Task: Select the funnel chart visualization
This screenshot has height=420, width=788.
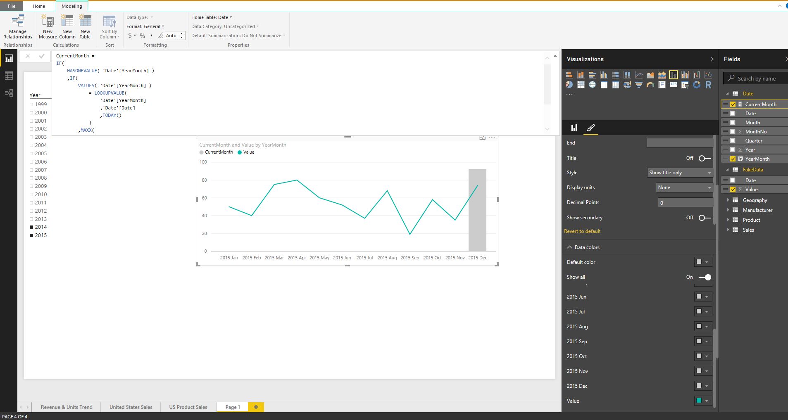Action: (639, 85)
